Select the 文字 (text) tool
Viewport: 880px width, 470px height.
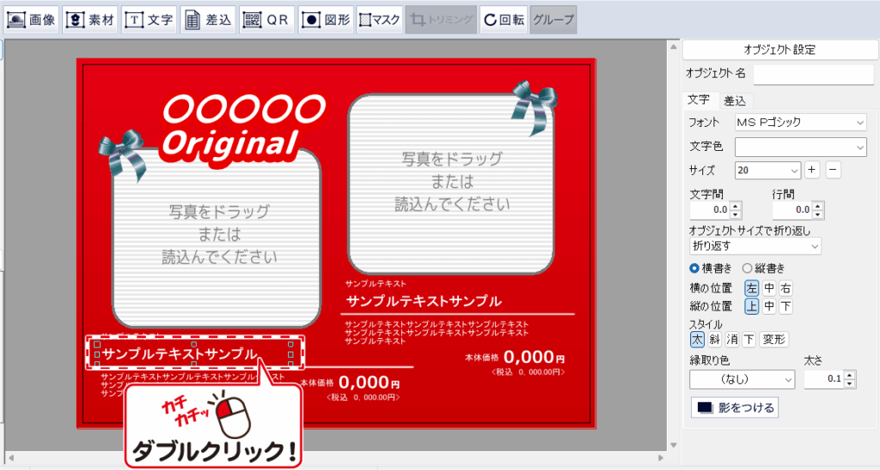(149, 20)
